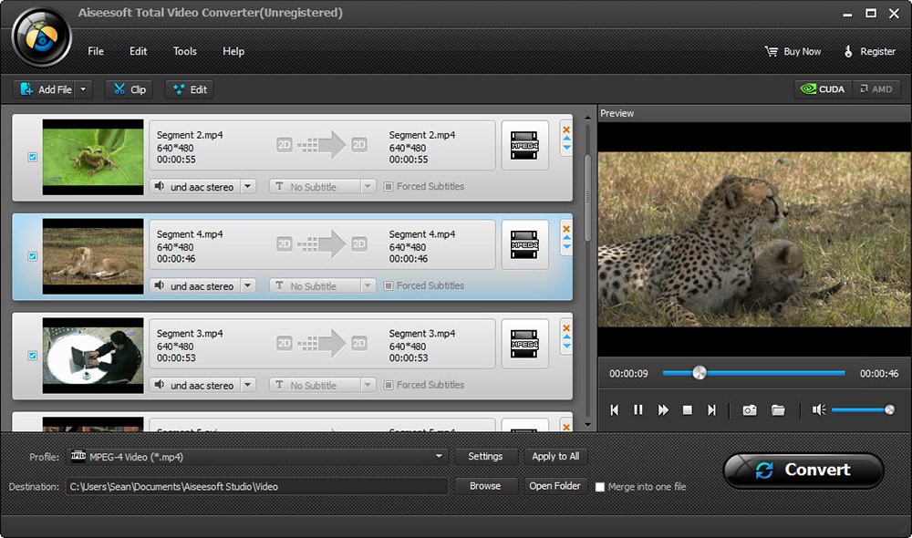
Task: Click Apply to All
Action: point(555,457)
